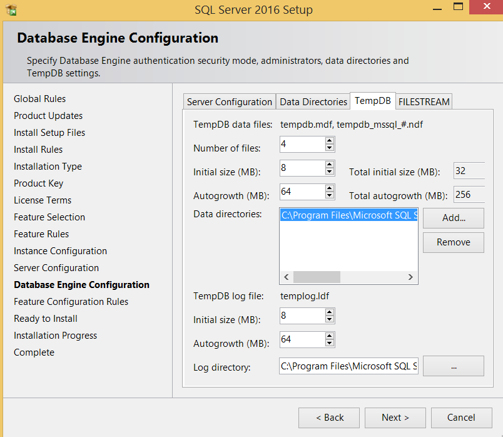Viewport: 503px width, 437px height.
Task: Select Server Configuration step in sidebar
Action: point(56,268)
